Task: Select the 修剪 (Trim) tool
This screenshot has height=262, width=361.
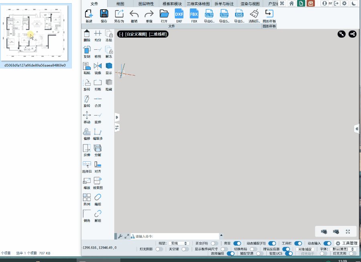Action: tap(98, 50)
